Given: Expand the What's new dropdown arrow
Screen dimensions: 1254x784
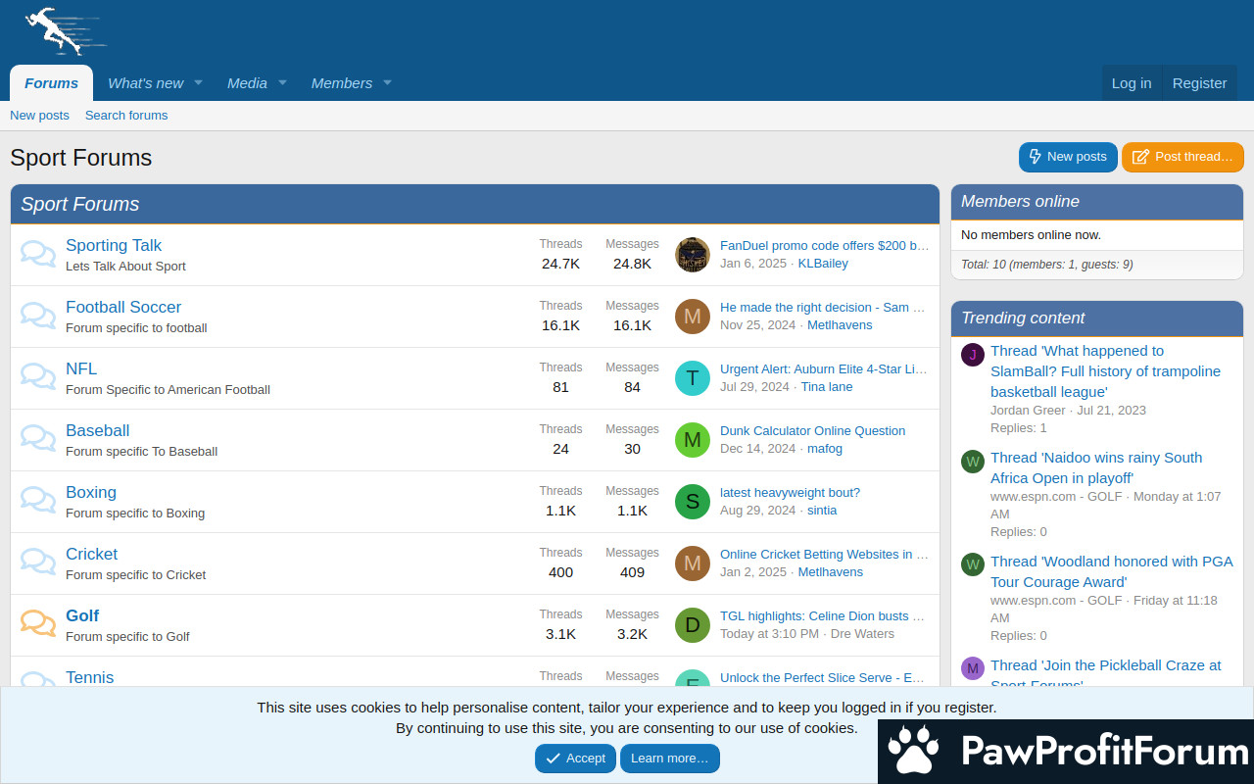Looking at the screenshot, I should (x=198, y=83).
